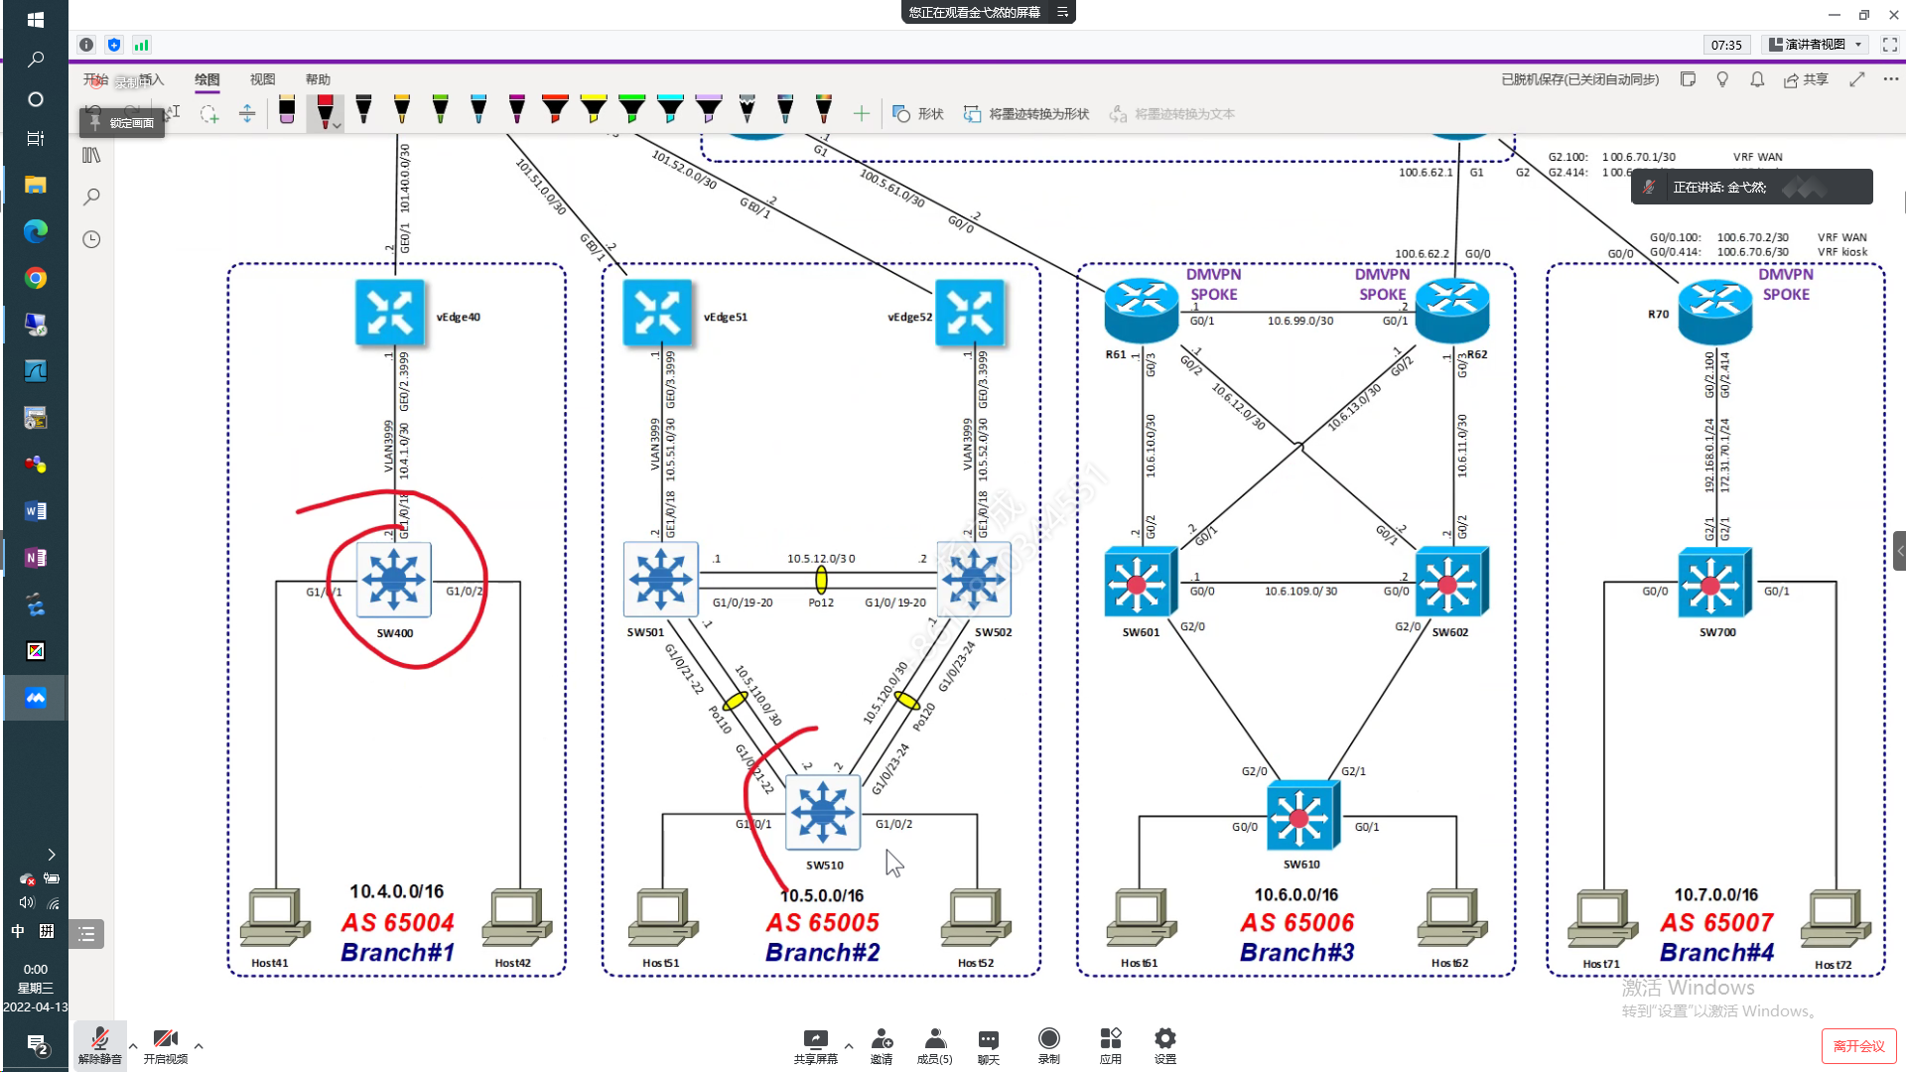Open 成员(5) participants list

pos(934,1046)
